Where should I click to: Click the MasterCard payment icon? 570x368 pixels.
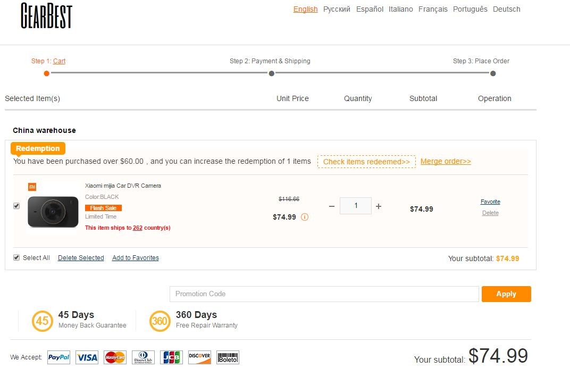(x=115, y=357)
